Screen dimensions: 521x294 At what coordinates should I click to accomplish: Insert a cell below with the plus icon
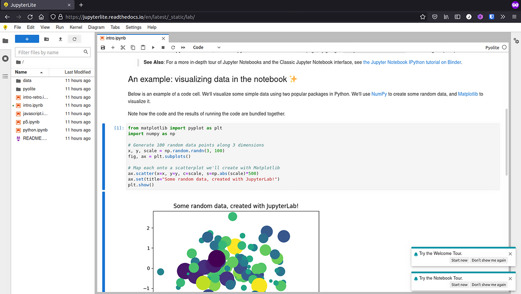coord(113,47)
